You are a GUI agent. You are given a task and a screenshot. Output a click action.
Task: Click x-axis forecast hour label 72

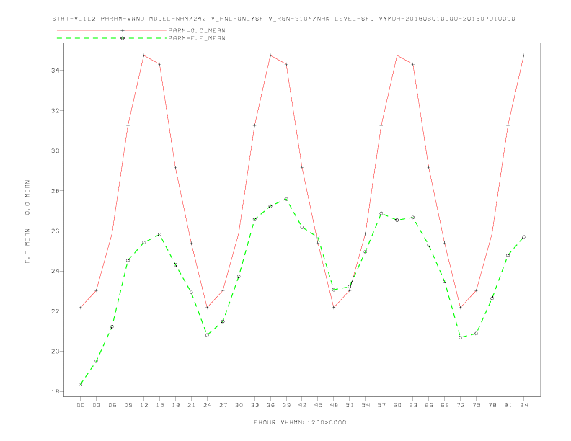[x=460, y=405]
